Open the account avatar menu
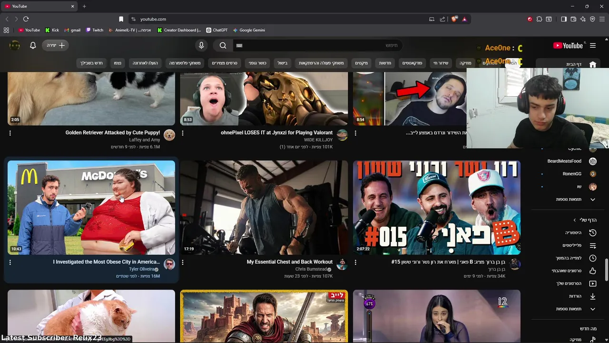The height and width of the screenshot is (343, 609). click(x=15, y=45)
